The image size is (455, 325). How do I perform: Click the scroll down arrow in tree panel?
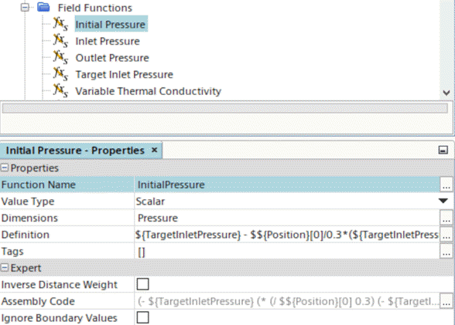pyautogui.click(x=446, y=93)
